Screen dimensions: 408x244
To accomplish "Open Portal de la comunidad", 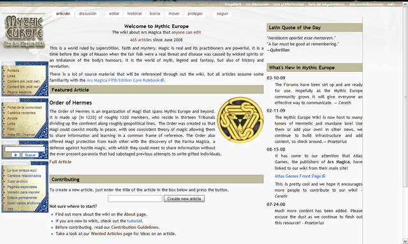I will [24, 107].
